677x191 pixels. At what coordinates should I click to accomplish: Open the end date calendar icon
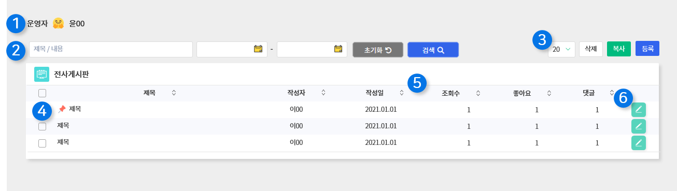click(x=338, y=49)
